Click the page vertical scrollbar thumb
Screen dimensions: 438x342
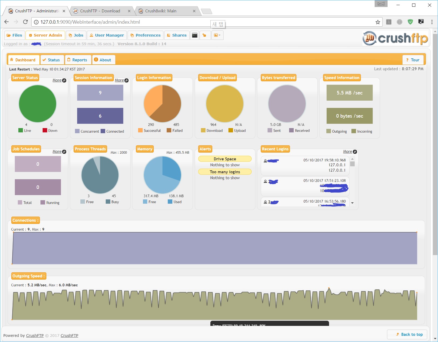(435, 144)
